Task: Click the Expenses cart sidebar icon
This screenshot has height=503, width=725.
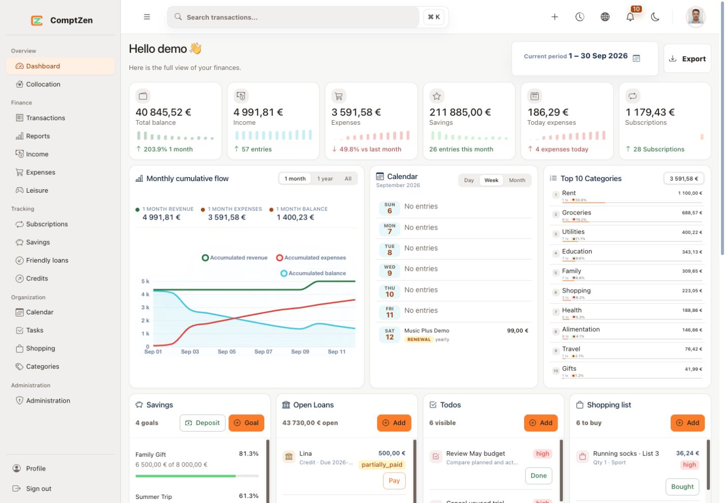Action: (x=20, y=172)
